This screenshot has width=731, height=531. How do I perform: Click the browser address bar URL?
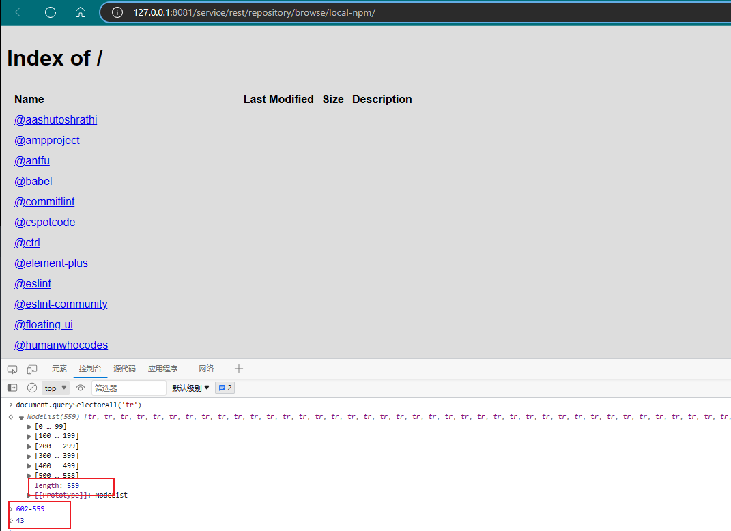(254, 12)
